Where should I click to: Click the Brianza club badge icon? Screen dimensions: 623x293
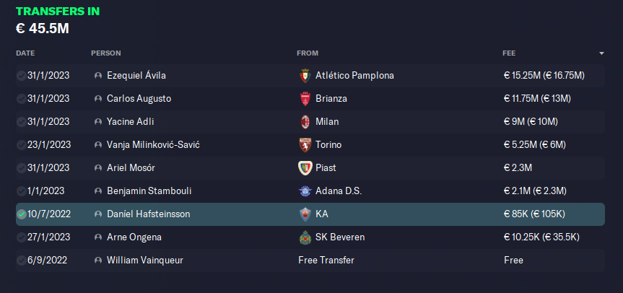coord(304,99)
